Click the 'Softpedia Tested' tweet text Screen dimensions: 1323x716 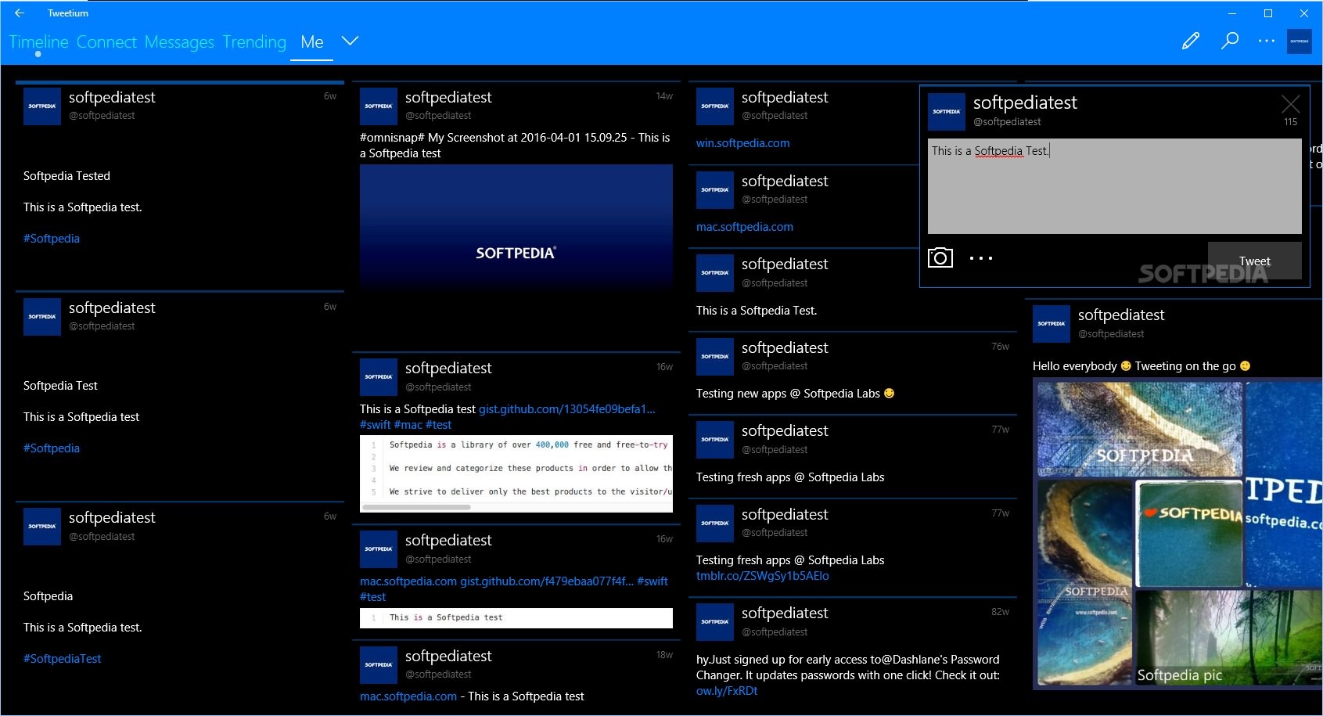[x=67, y=176]
